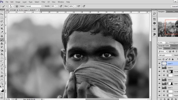
Task: Click the Navigator zoom percentage field
Action: pyautogui.click(x=161, y=43)
